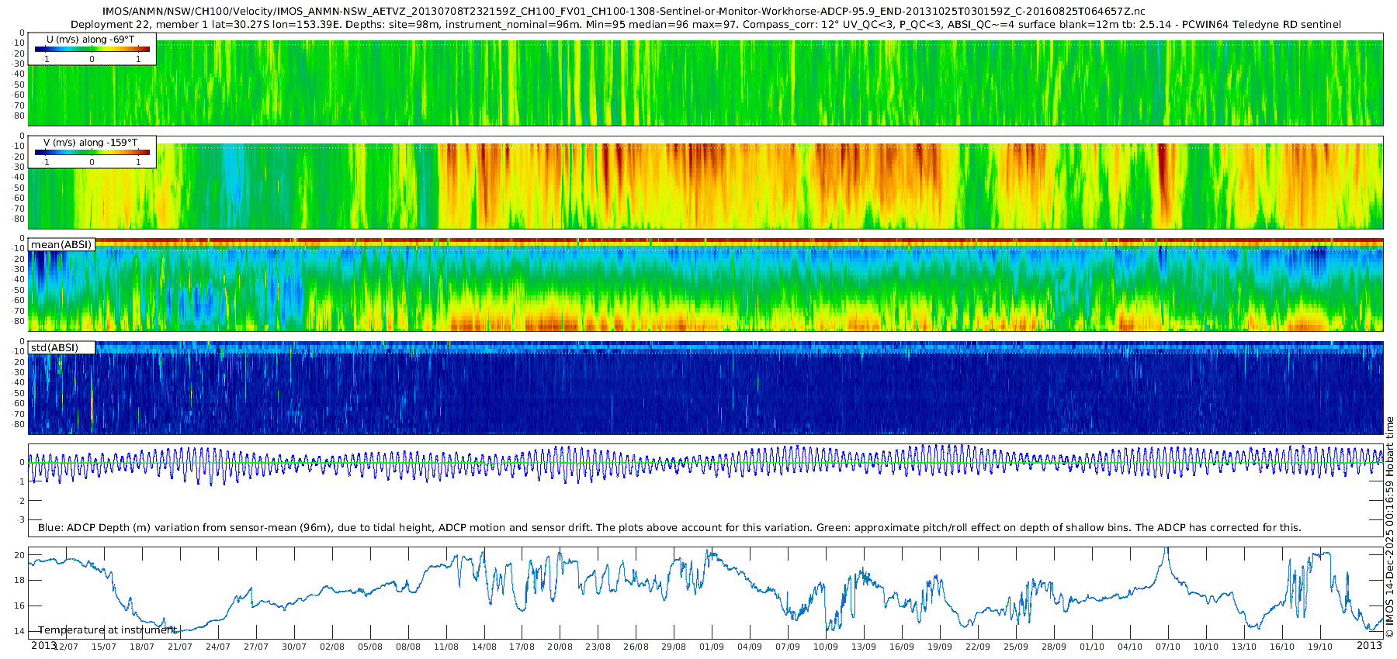Click the 19/09 date tick label
The height and width of the screenshot is (659, 1397).
(x=939, y=647)
